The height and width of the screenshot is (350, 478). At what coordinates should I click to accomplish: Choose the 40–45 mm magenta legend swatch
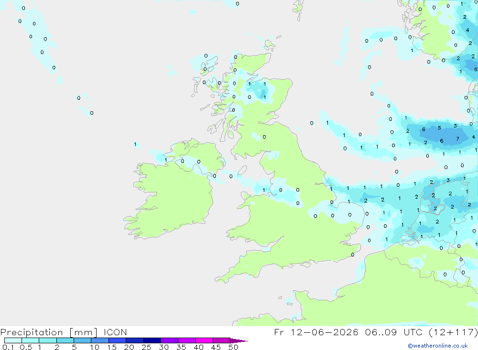click(x=204, y=340)
